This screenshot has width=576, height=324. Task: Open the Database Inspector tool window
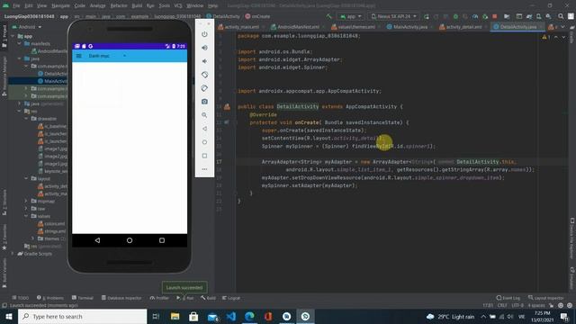click(x=121, y=298)
